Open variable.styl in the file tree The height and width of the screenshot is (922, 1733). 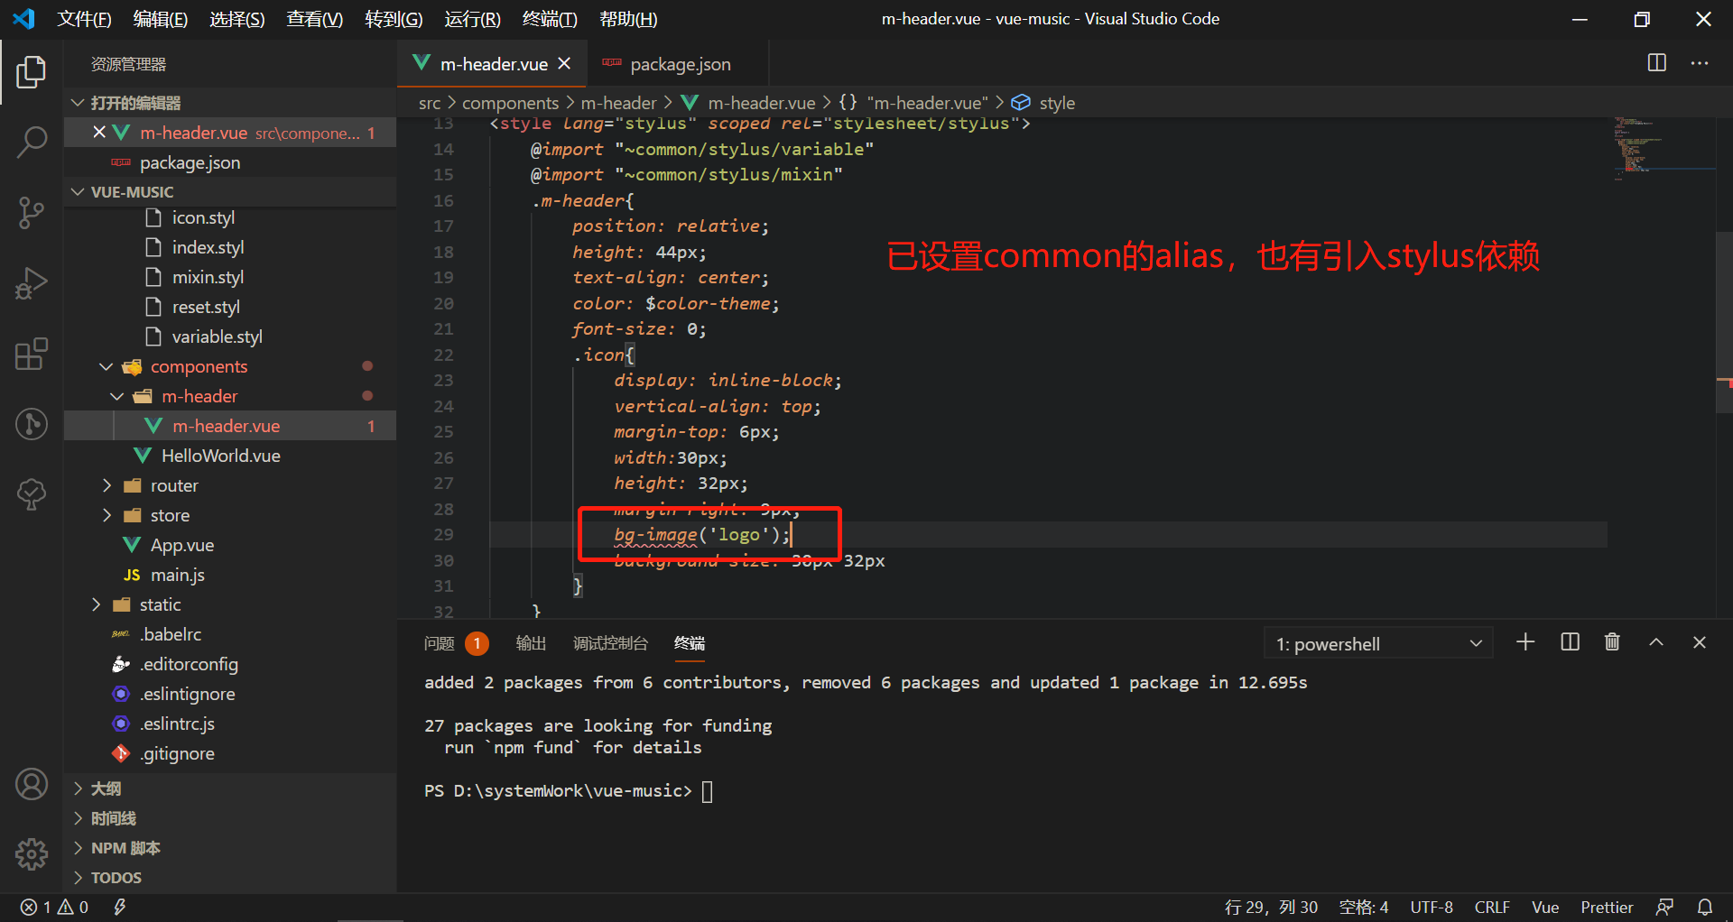click(217, 337)
